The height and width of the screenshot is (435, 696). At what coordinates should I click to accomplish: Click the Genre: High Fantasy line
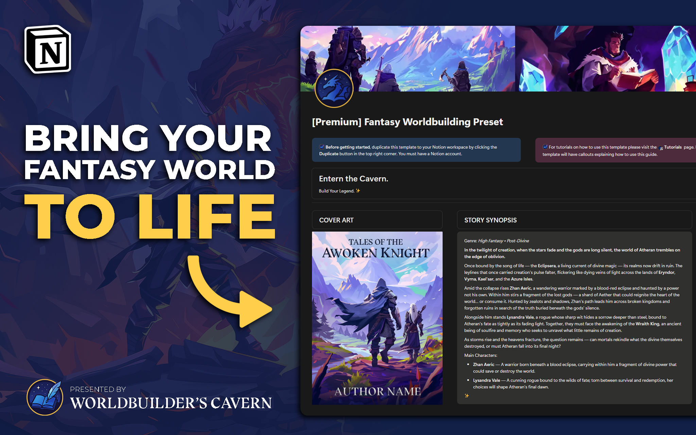click(x=496, y=241)
